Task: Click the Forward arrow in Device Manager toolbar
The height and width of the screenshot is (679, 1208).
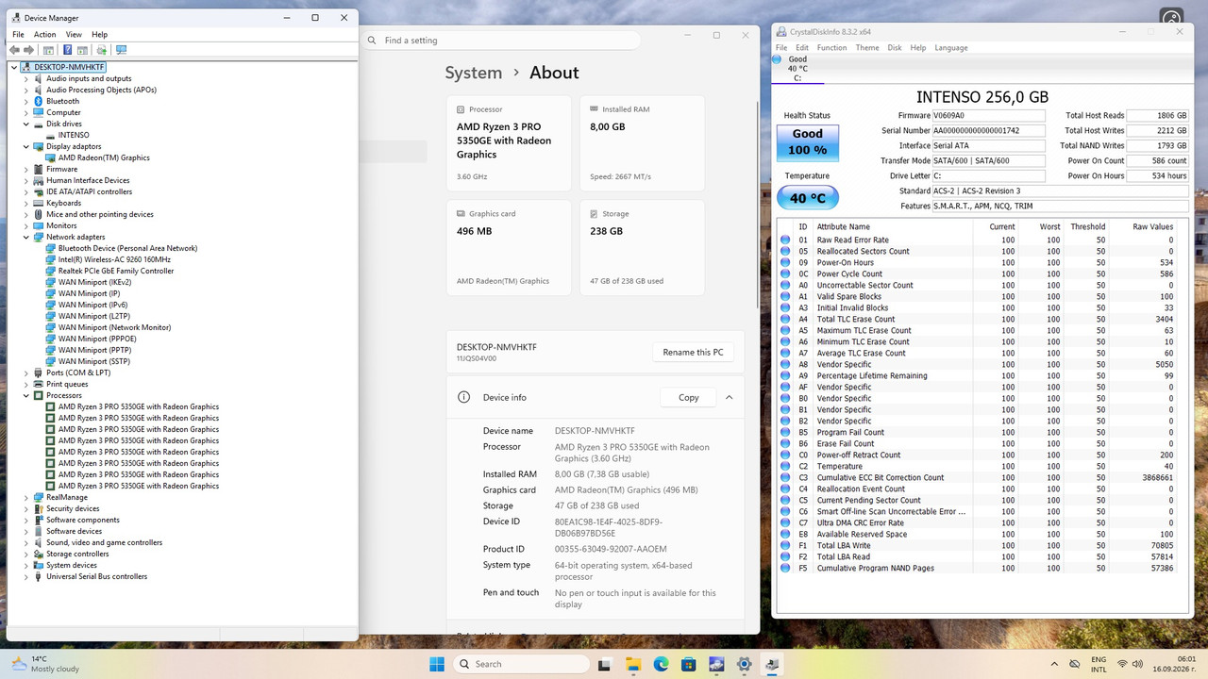Action: [28, 50]
